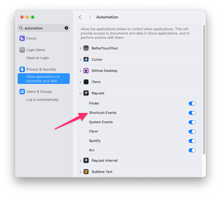
Task: Click the Sublime Text app icon
Action: (86, 172)
